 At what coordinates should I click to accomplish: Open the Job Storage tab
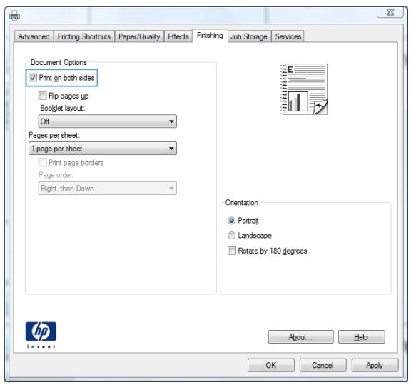pos(249,36)
